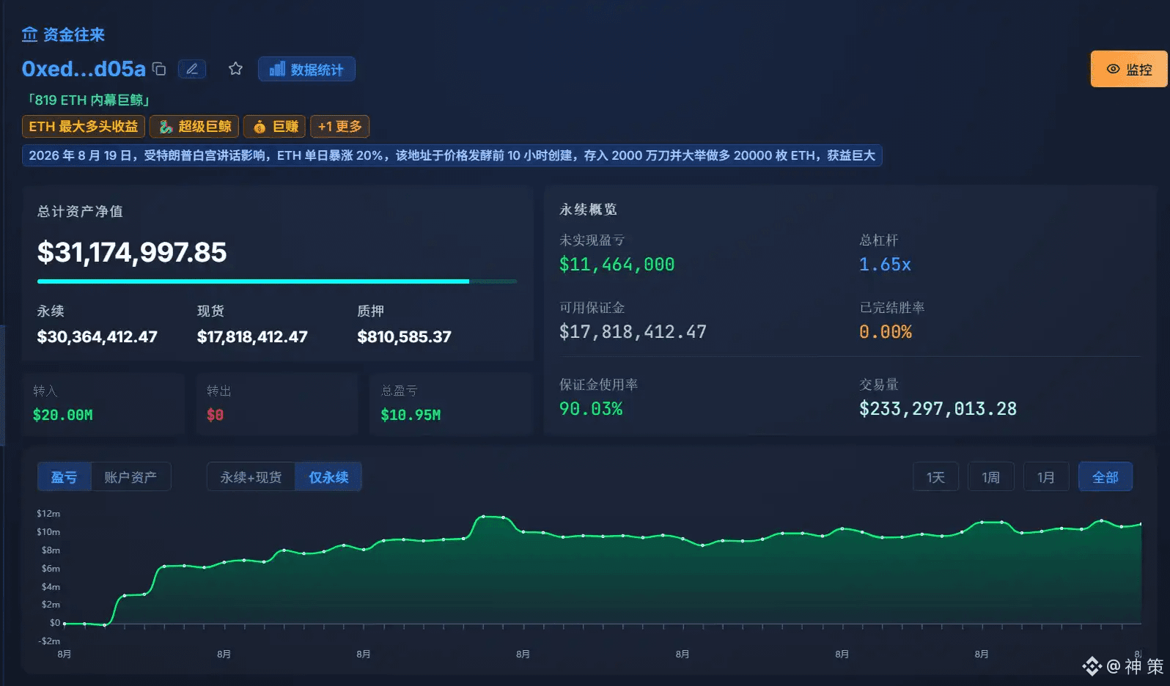This screenshot has width=1170, height=686.
Task: Click the 总盈亏 $10.95M card
Action: pos(451,404)
